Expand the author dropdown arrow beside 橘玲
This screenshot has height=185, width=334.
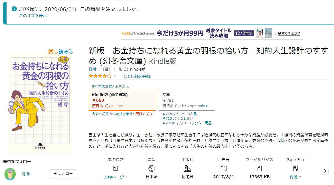[100, 69]
